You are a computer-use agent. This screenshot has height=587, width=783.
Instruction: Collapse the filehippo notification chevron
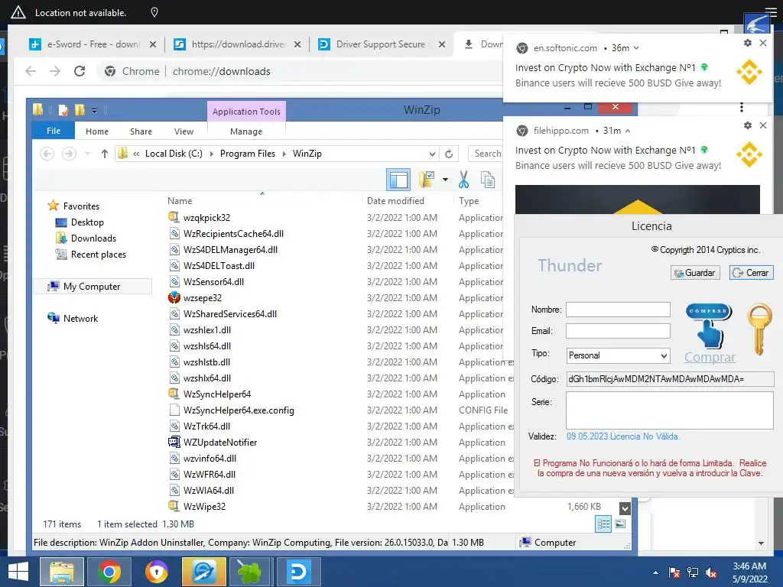tap(628, 131)
